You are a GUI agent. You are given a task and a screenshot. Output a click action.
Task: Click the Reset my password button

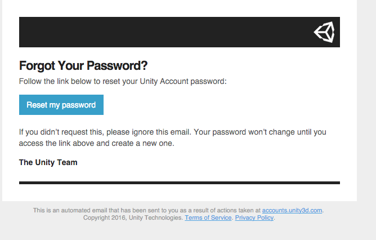[61, 105]
